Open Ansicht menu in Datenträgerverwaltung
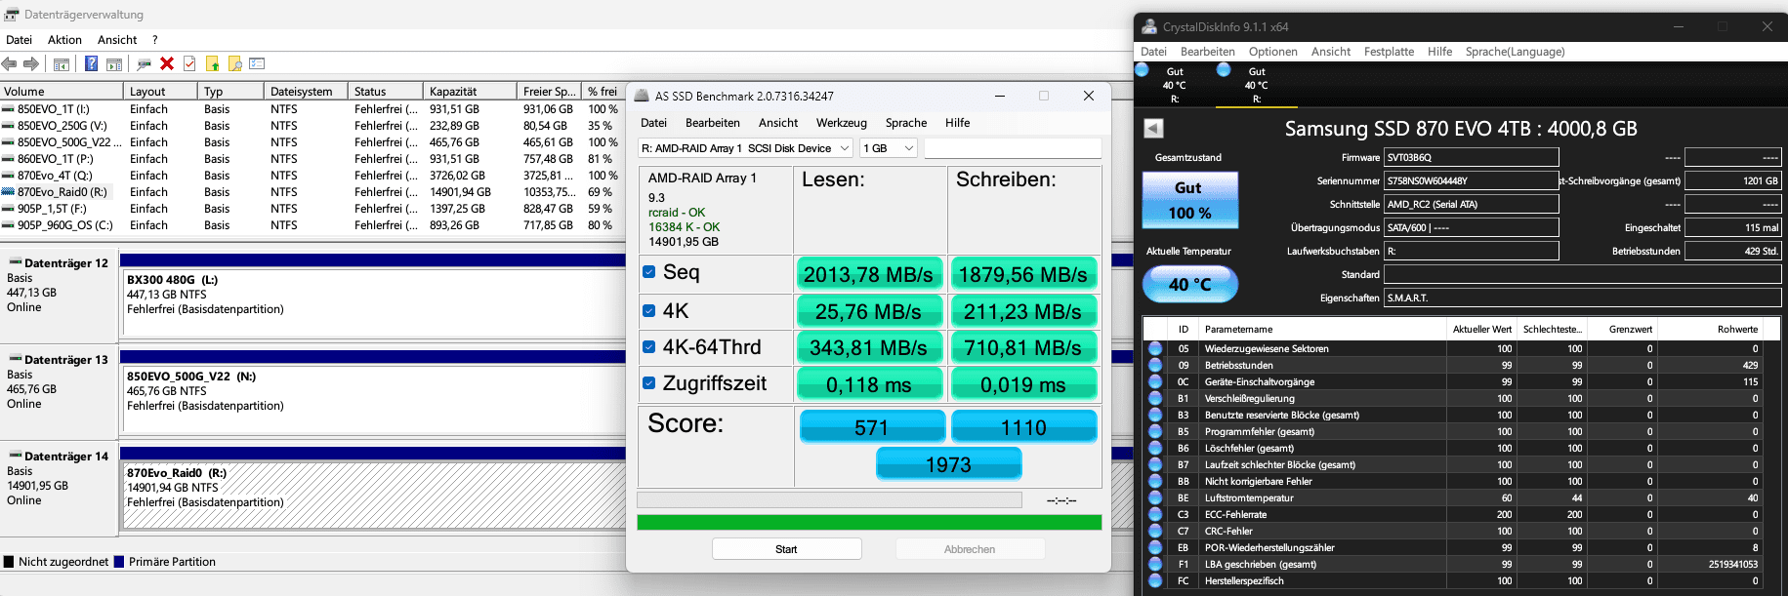1788x596 pixels. (x=117, y=40)
